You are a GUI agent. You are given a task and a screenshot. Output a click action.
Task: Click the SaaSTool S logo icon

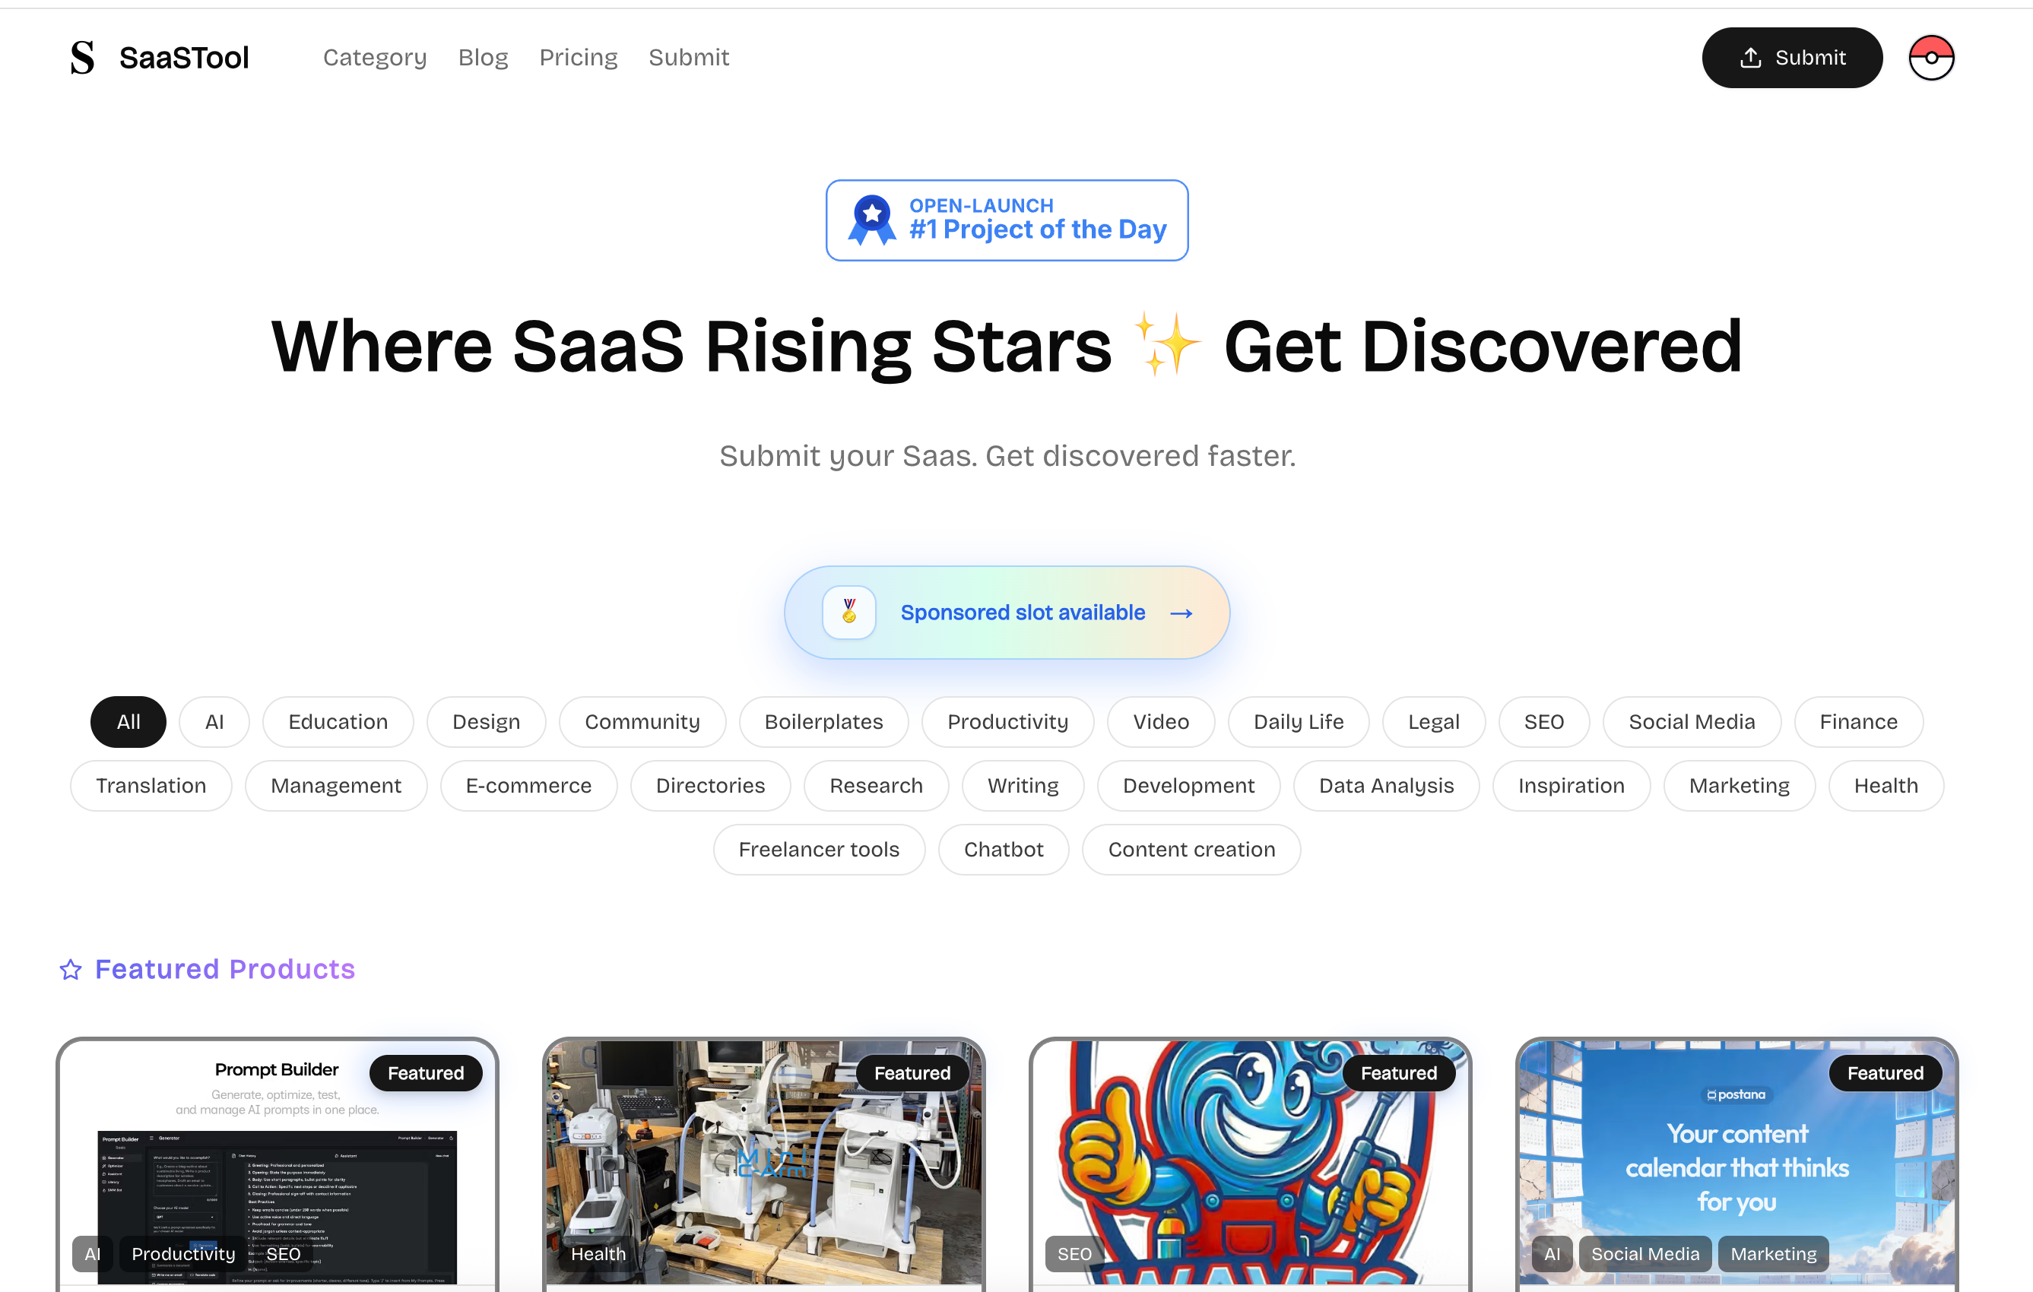[x=82, y=58]
